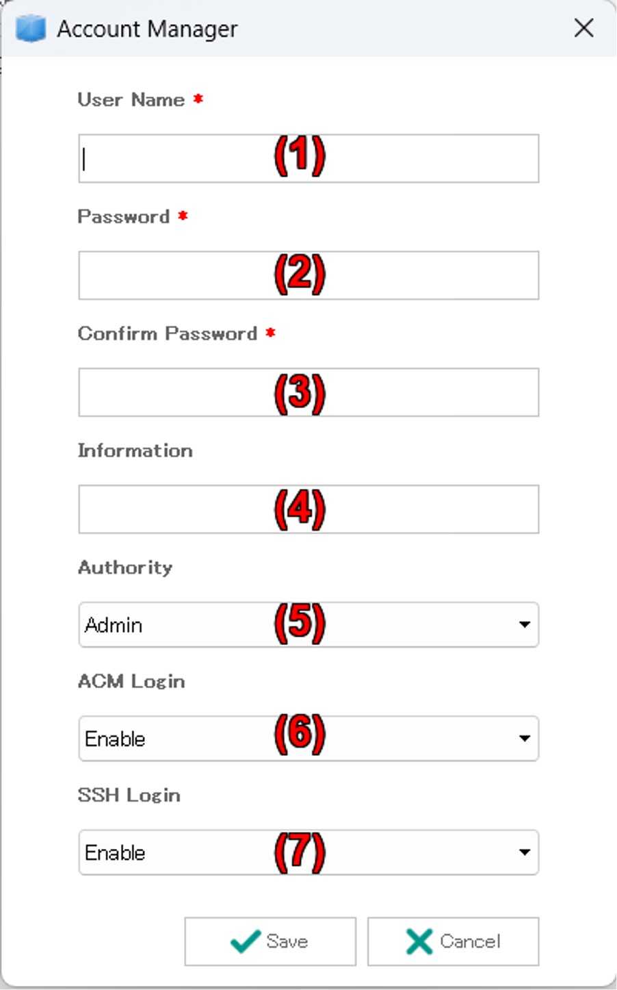617x990 pixels.
Task: Select the Confirm Password text box
Action: (x=171, y=391)
